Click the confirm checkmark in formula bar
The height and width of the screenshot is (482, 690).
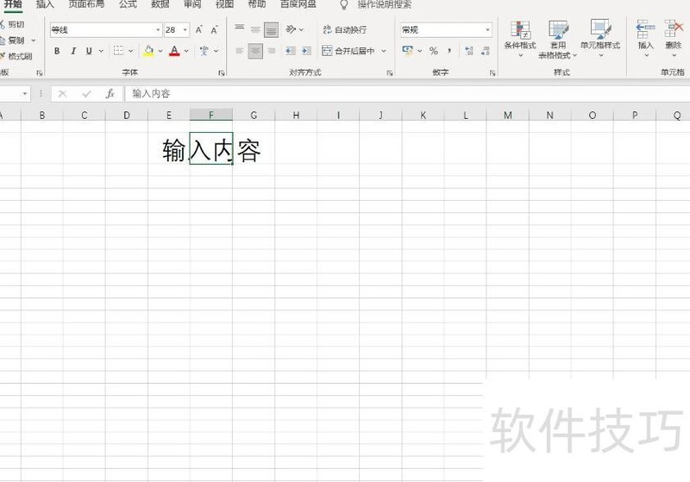[86, 94]
